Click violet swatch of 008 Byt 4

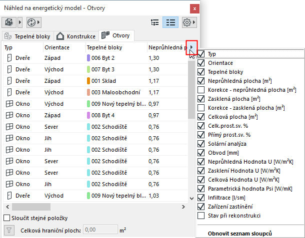pos(88,115)
